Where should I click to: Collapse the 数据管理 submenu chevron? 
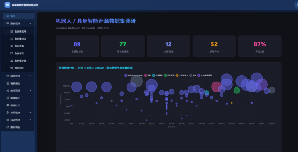tap(31, 23)
